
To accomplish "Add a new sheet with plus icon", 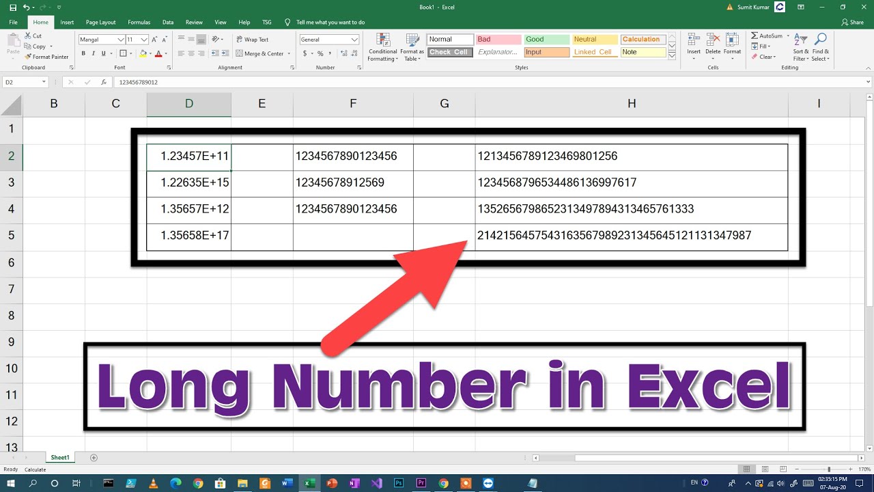I will click(94, 457).
